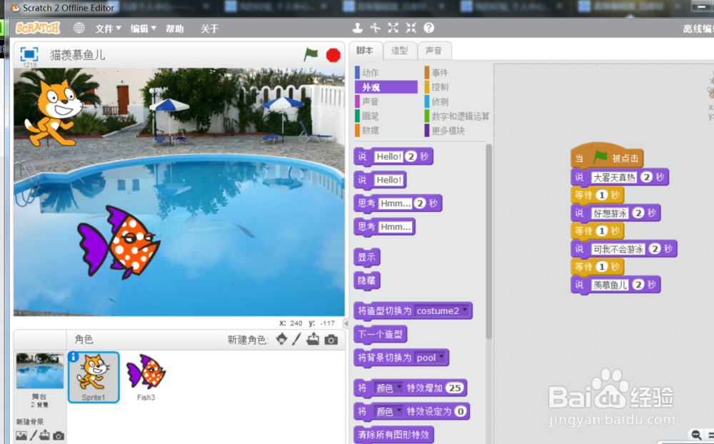Click the 隐藏 block
Viewport: 714px width, 444px height.
366,281
